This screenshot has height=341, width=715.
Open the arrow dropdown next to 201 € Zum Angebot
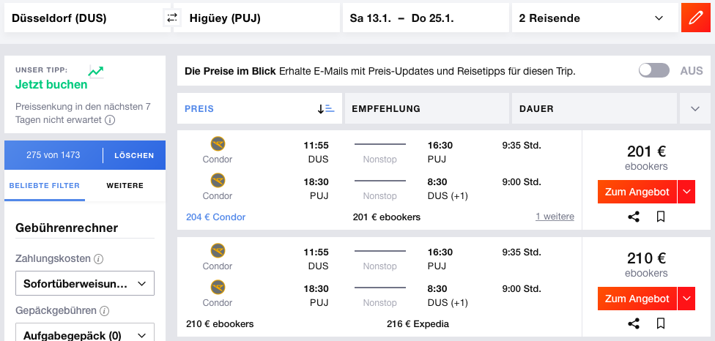(x=686, y=192)
